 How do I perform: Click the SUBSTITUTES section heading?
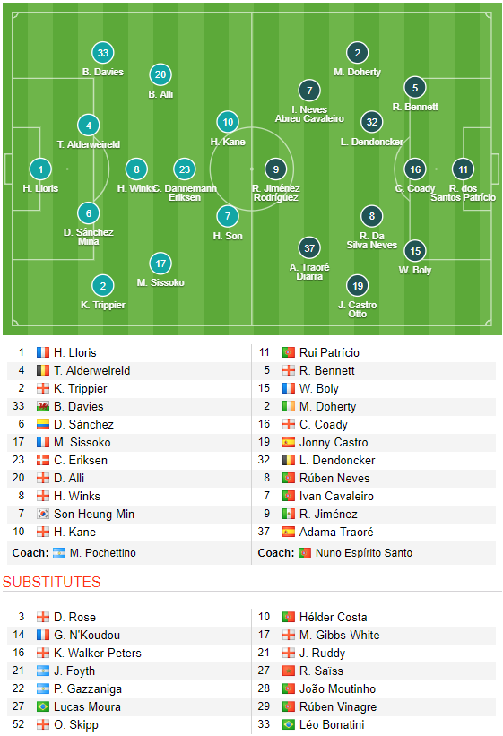pos(52,582)
